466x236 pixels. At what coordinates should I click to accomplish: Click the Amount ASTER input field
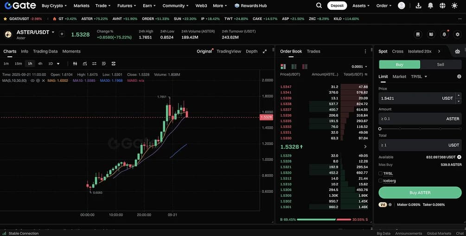tap(420, 119)
